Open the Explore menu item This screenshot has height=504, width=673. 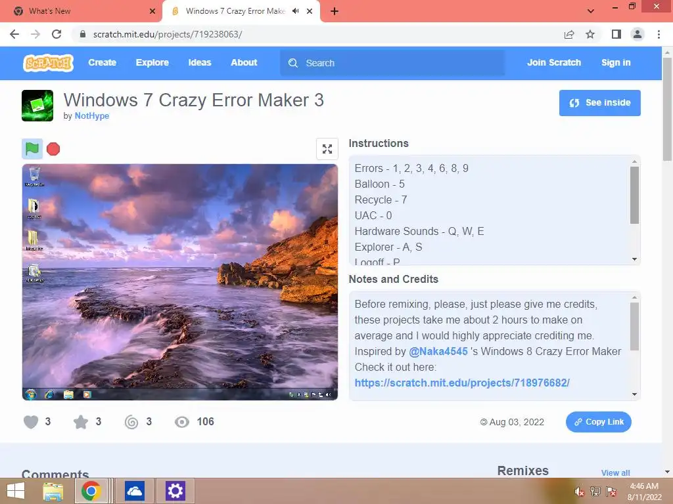tap(152, 62)
